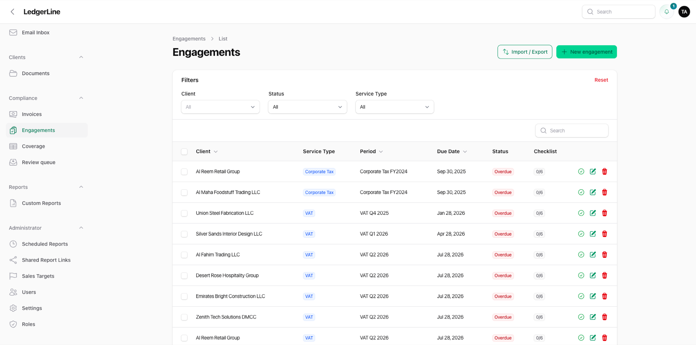Viewport: 696px width, 345px height.
Task: Delete the Union Steel Fabrication LLC engagement
Action: pos(605,213)
